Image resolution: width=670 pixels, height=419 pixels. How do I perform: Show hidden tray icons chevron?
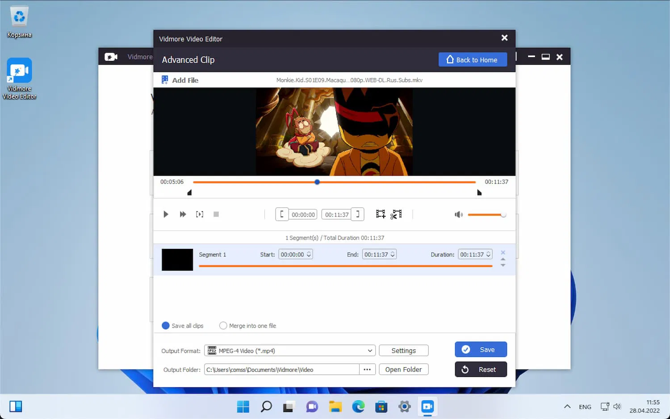(x=567, y=406)
